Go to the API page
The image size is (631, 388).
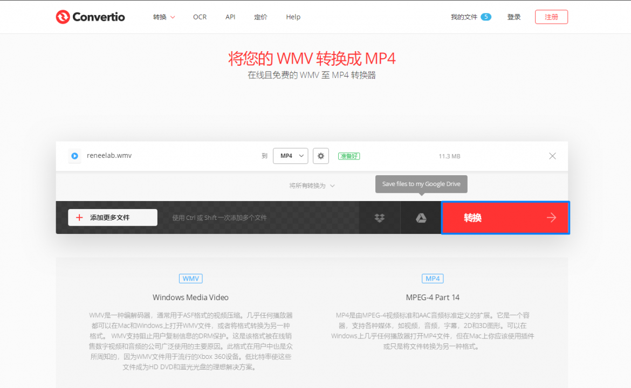point(230,17)
